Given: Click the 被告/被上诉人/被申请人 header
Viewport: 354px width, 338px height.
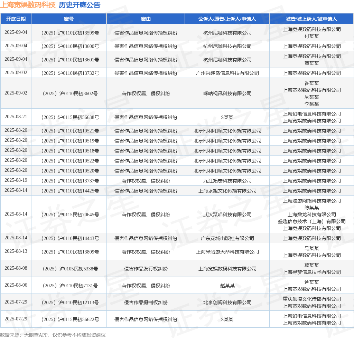Looking at the screenshot, I should point(311,19).
